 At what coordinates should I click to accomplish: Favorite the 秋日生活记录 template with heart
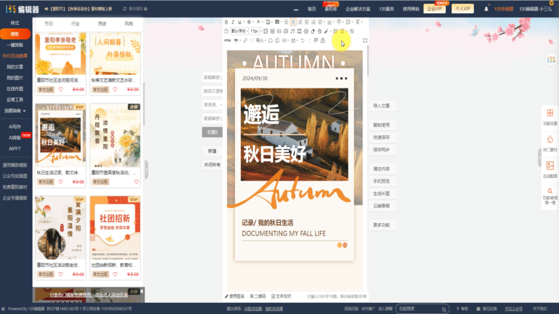61,182
